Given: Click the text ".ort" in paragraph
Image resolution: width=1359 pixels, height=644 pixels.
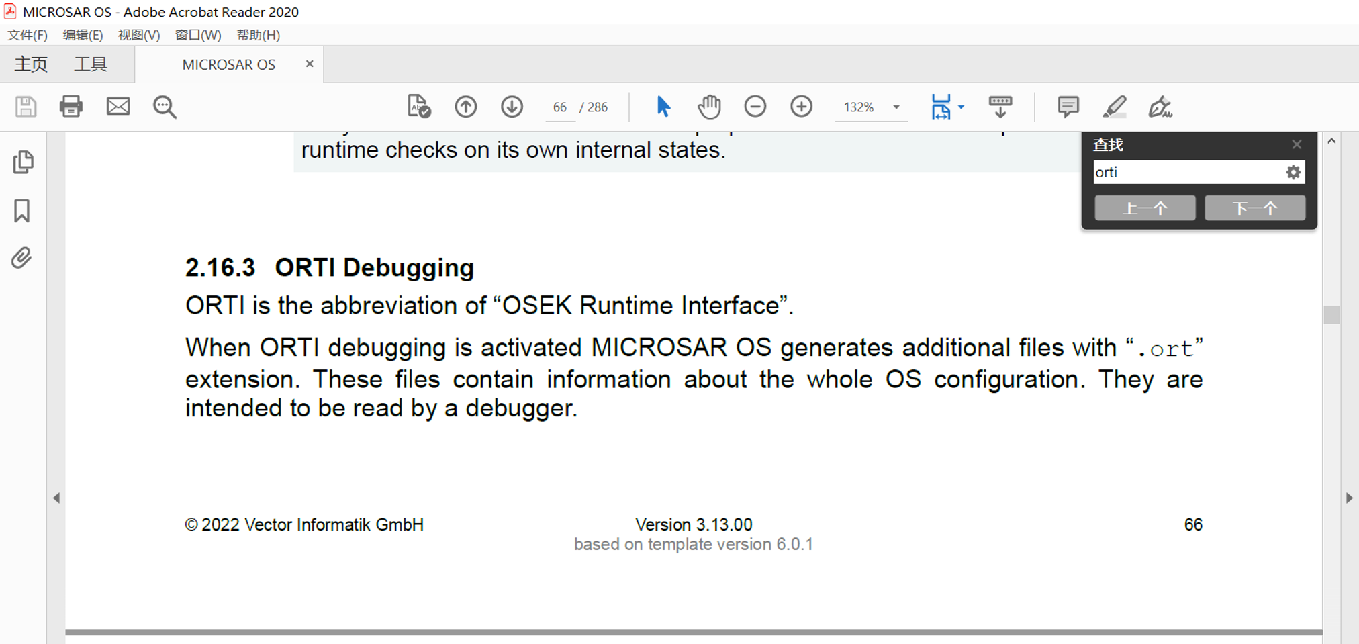Looking at the screenshot, I should 1165,349.
